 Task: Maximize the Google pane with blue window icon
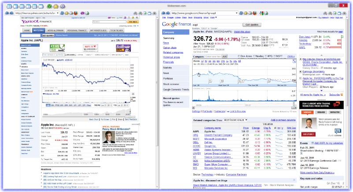(x=339, y=14)
